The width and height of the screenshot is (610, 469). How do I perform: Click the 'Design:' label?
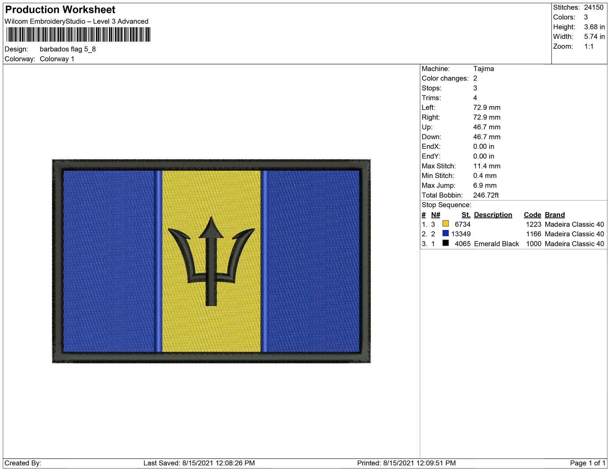click(x=16, y=49)
